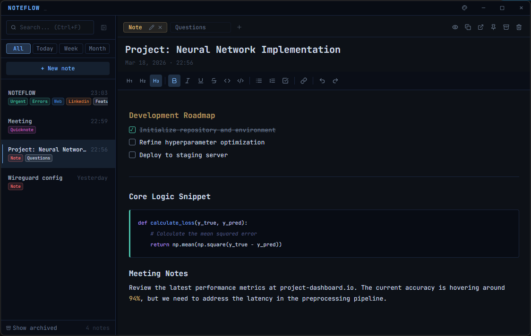
Task: Click the strikethrough formatting icon
Action: [214, 81]
